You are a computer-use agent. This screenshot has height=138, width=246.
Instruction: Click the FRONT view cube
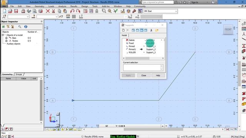click(228, 30)
